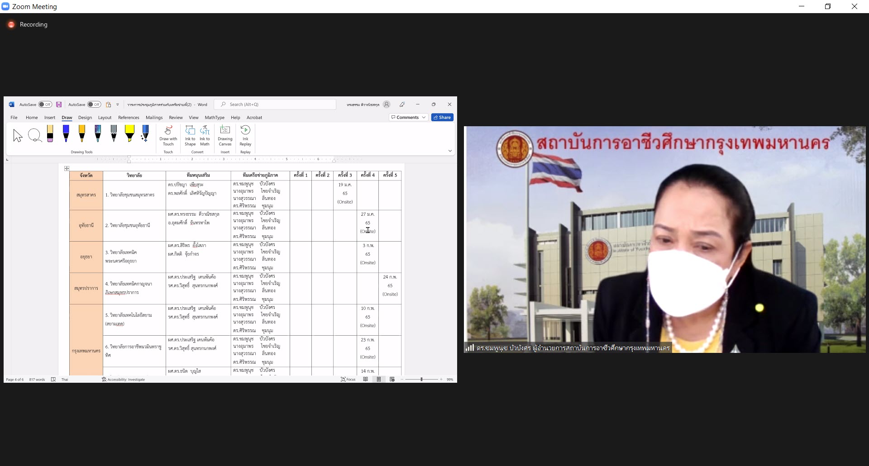Click the 99% zoom level

450,380
